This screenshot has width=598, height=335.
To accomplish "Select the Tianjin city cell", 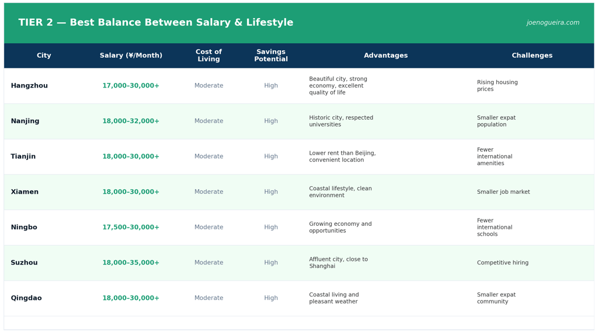I will pos(23,156).
